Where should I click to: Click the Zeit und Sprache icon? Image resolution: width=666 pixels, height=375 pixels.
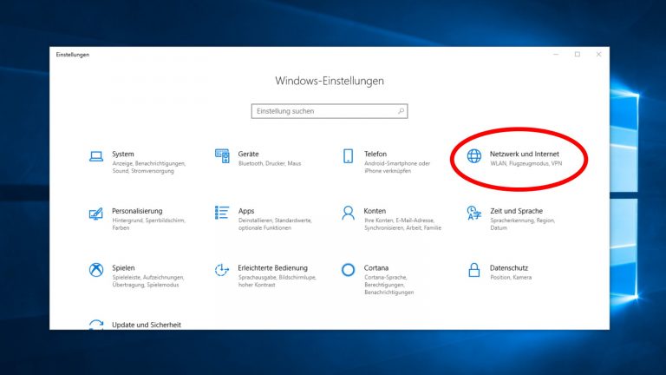(474, 214)
